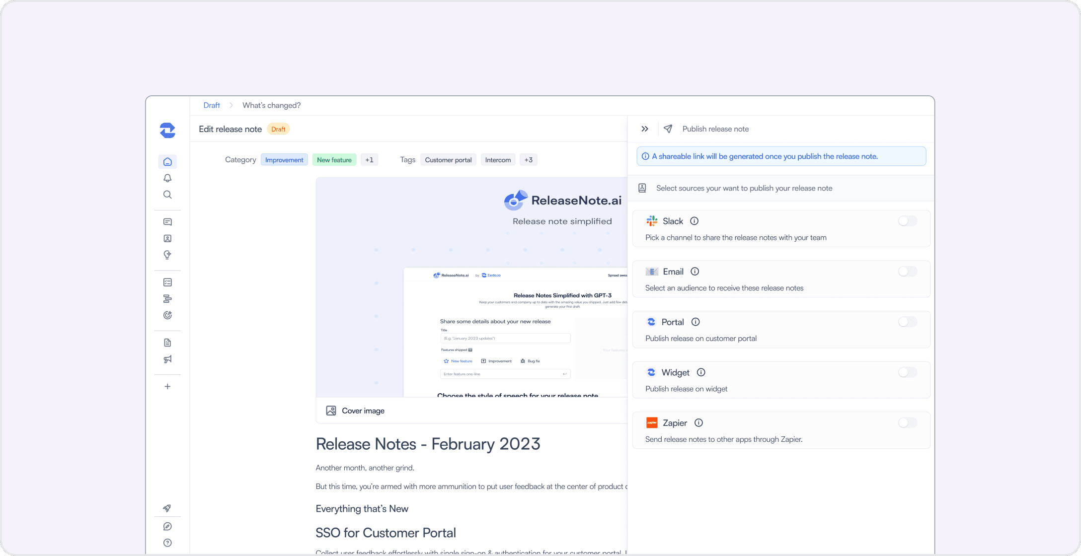Screen dimensions: 1081x556
Task: Open the roadmap timeline icon
Action: (167, 299)
